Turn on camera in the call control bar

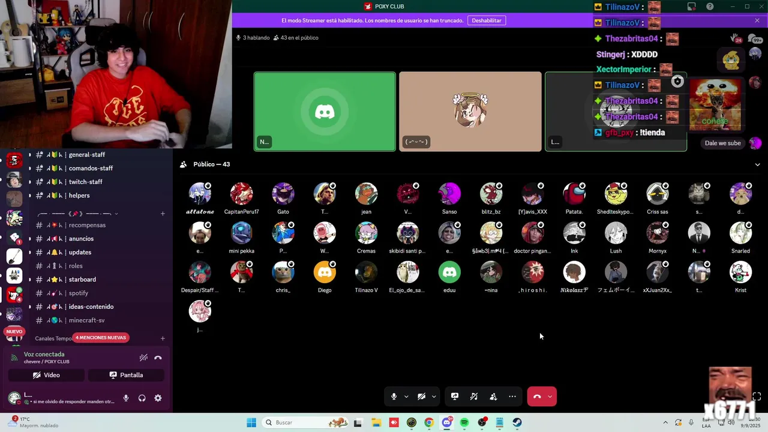(x=421, y=397)
